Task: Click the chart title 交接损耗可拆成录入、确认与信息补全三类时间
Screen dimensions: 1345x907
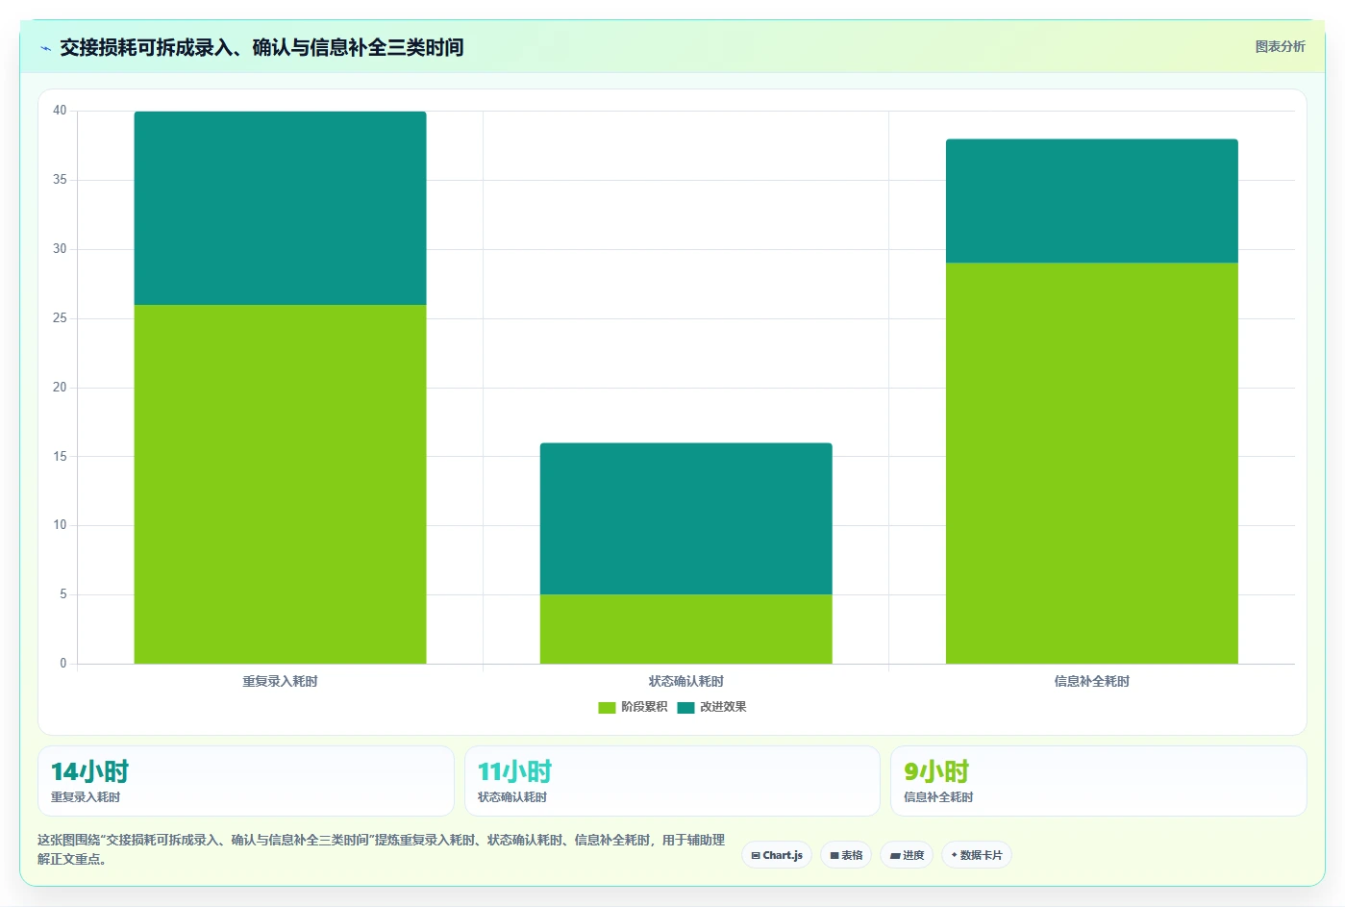Action: (262, 47)
